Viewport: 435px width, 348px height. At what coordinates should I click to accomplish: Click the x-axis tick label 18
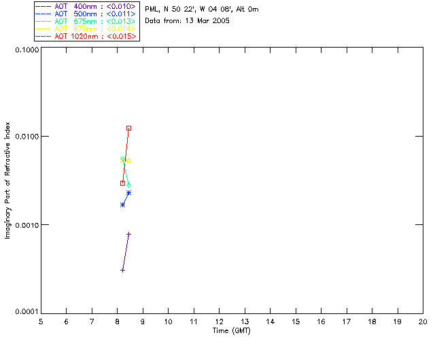(372, 321)
